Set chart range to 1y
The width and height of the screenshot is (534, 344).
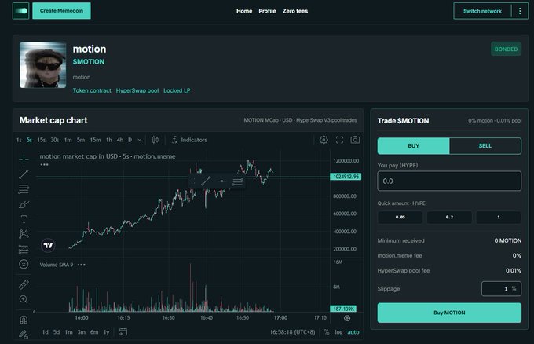(x=107, y=332)
